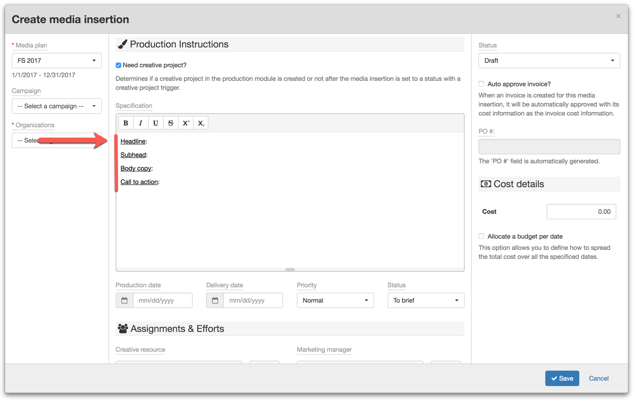
Task: Click the Cost input field
Action: pos(581,212)
